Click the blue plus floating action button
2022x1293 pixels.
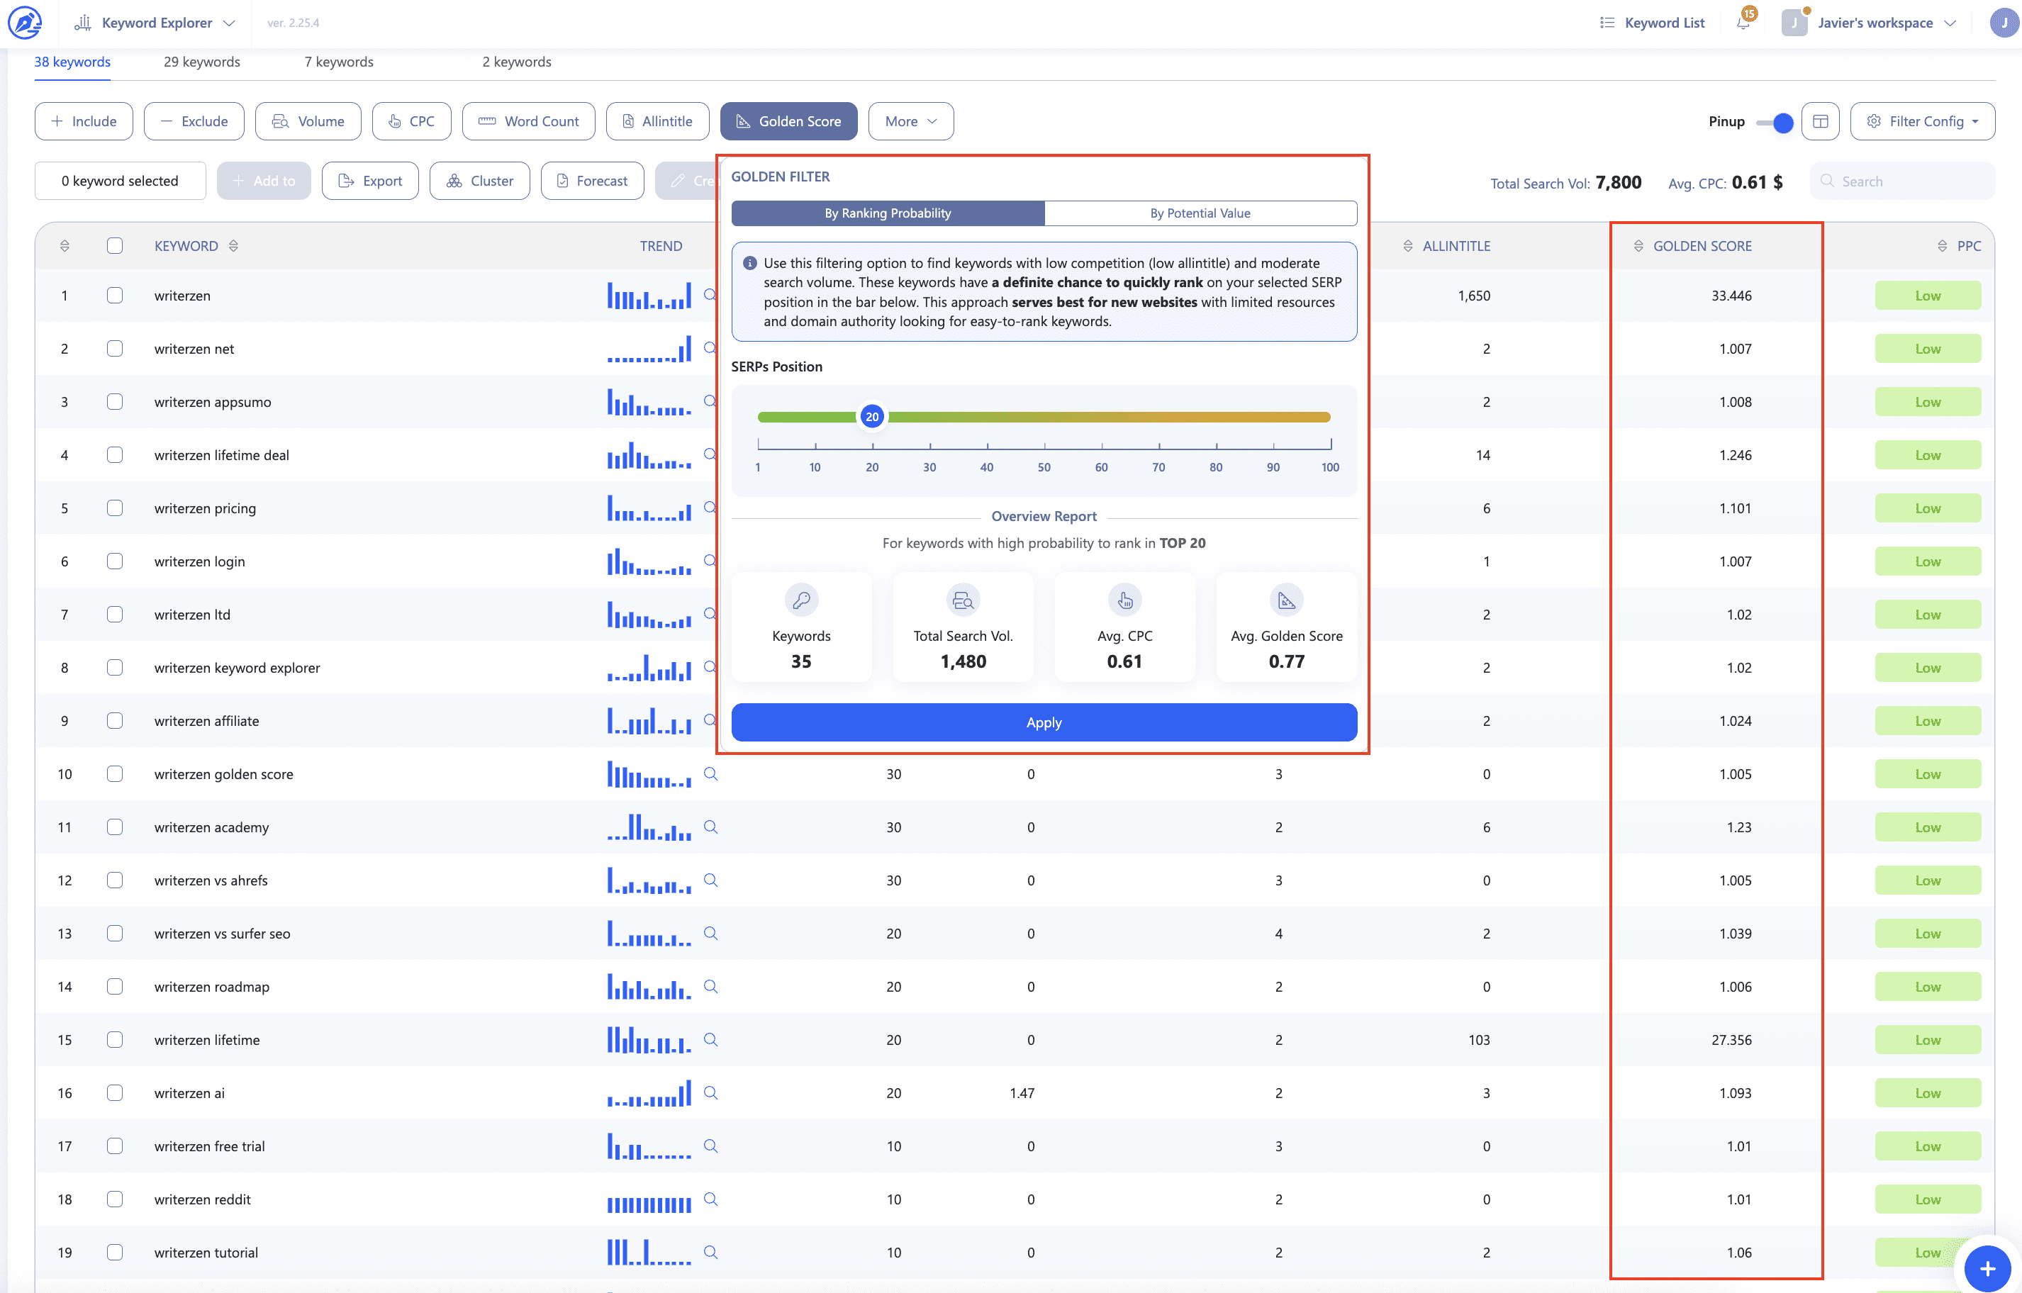[1987, 1267]
